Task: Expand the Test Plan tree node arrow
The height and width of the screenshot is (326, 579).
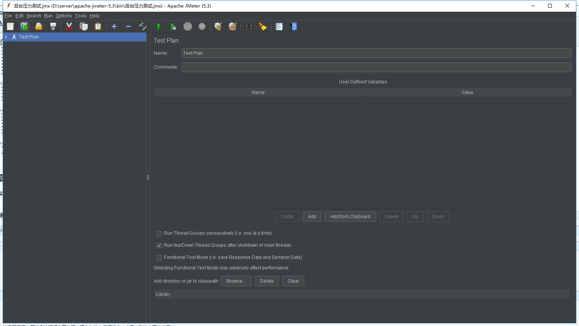Action: pos(6,37)
